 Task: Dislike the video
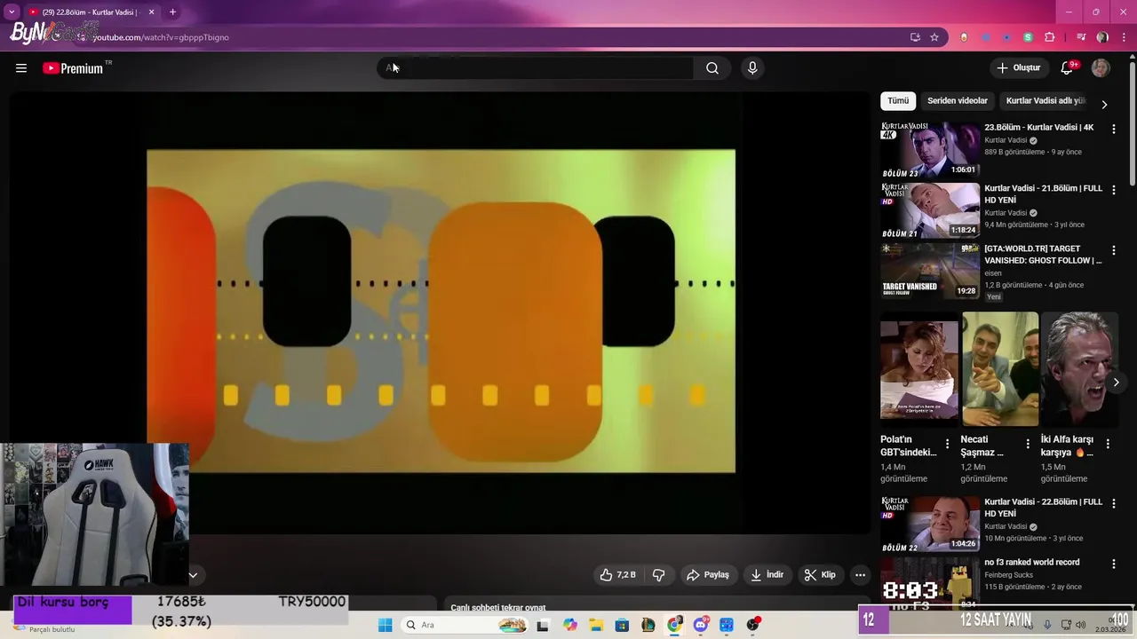click(x=659, y=575)
